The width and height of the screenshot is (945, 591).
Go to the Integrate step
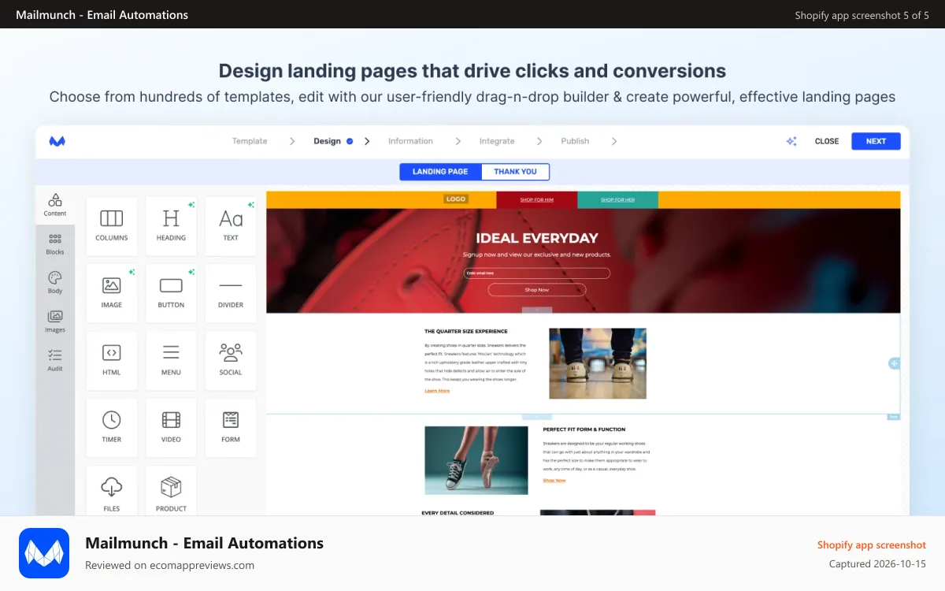497,141
